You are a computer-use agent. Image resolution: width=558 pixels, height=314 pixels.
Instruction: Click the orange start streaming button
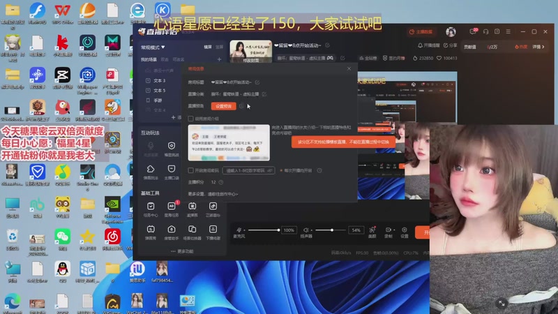[x=423, y=232]
